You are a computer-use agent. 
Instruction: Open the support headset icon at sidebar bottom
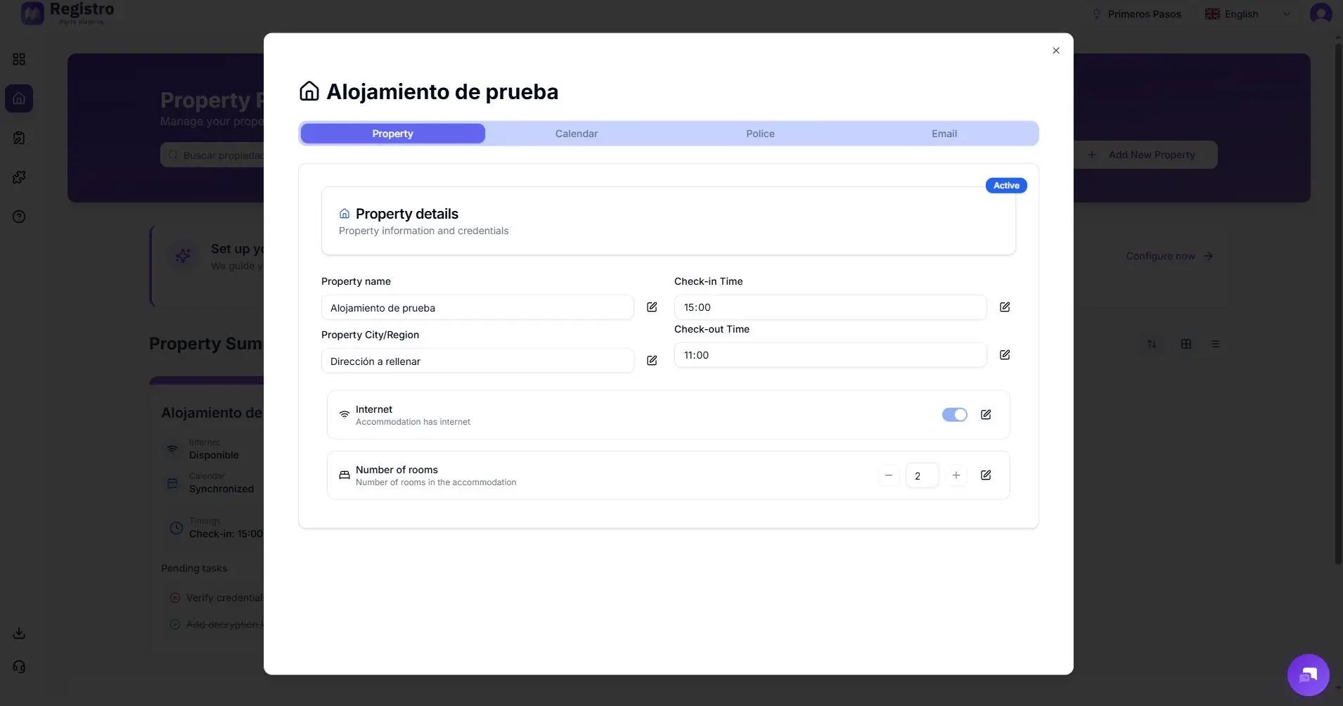[18, 666]
